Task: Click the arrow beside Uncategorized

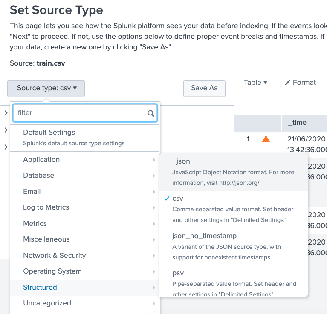Action: [x=154, y=304]
